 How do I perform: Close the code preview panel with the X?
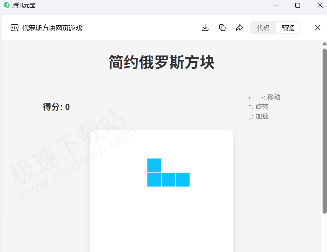click(317, 28)
